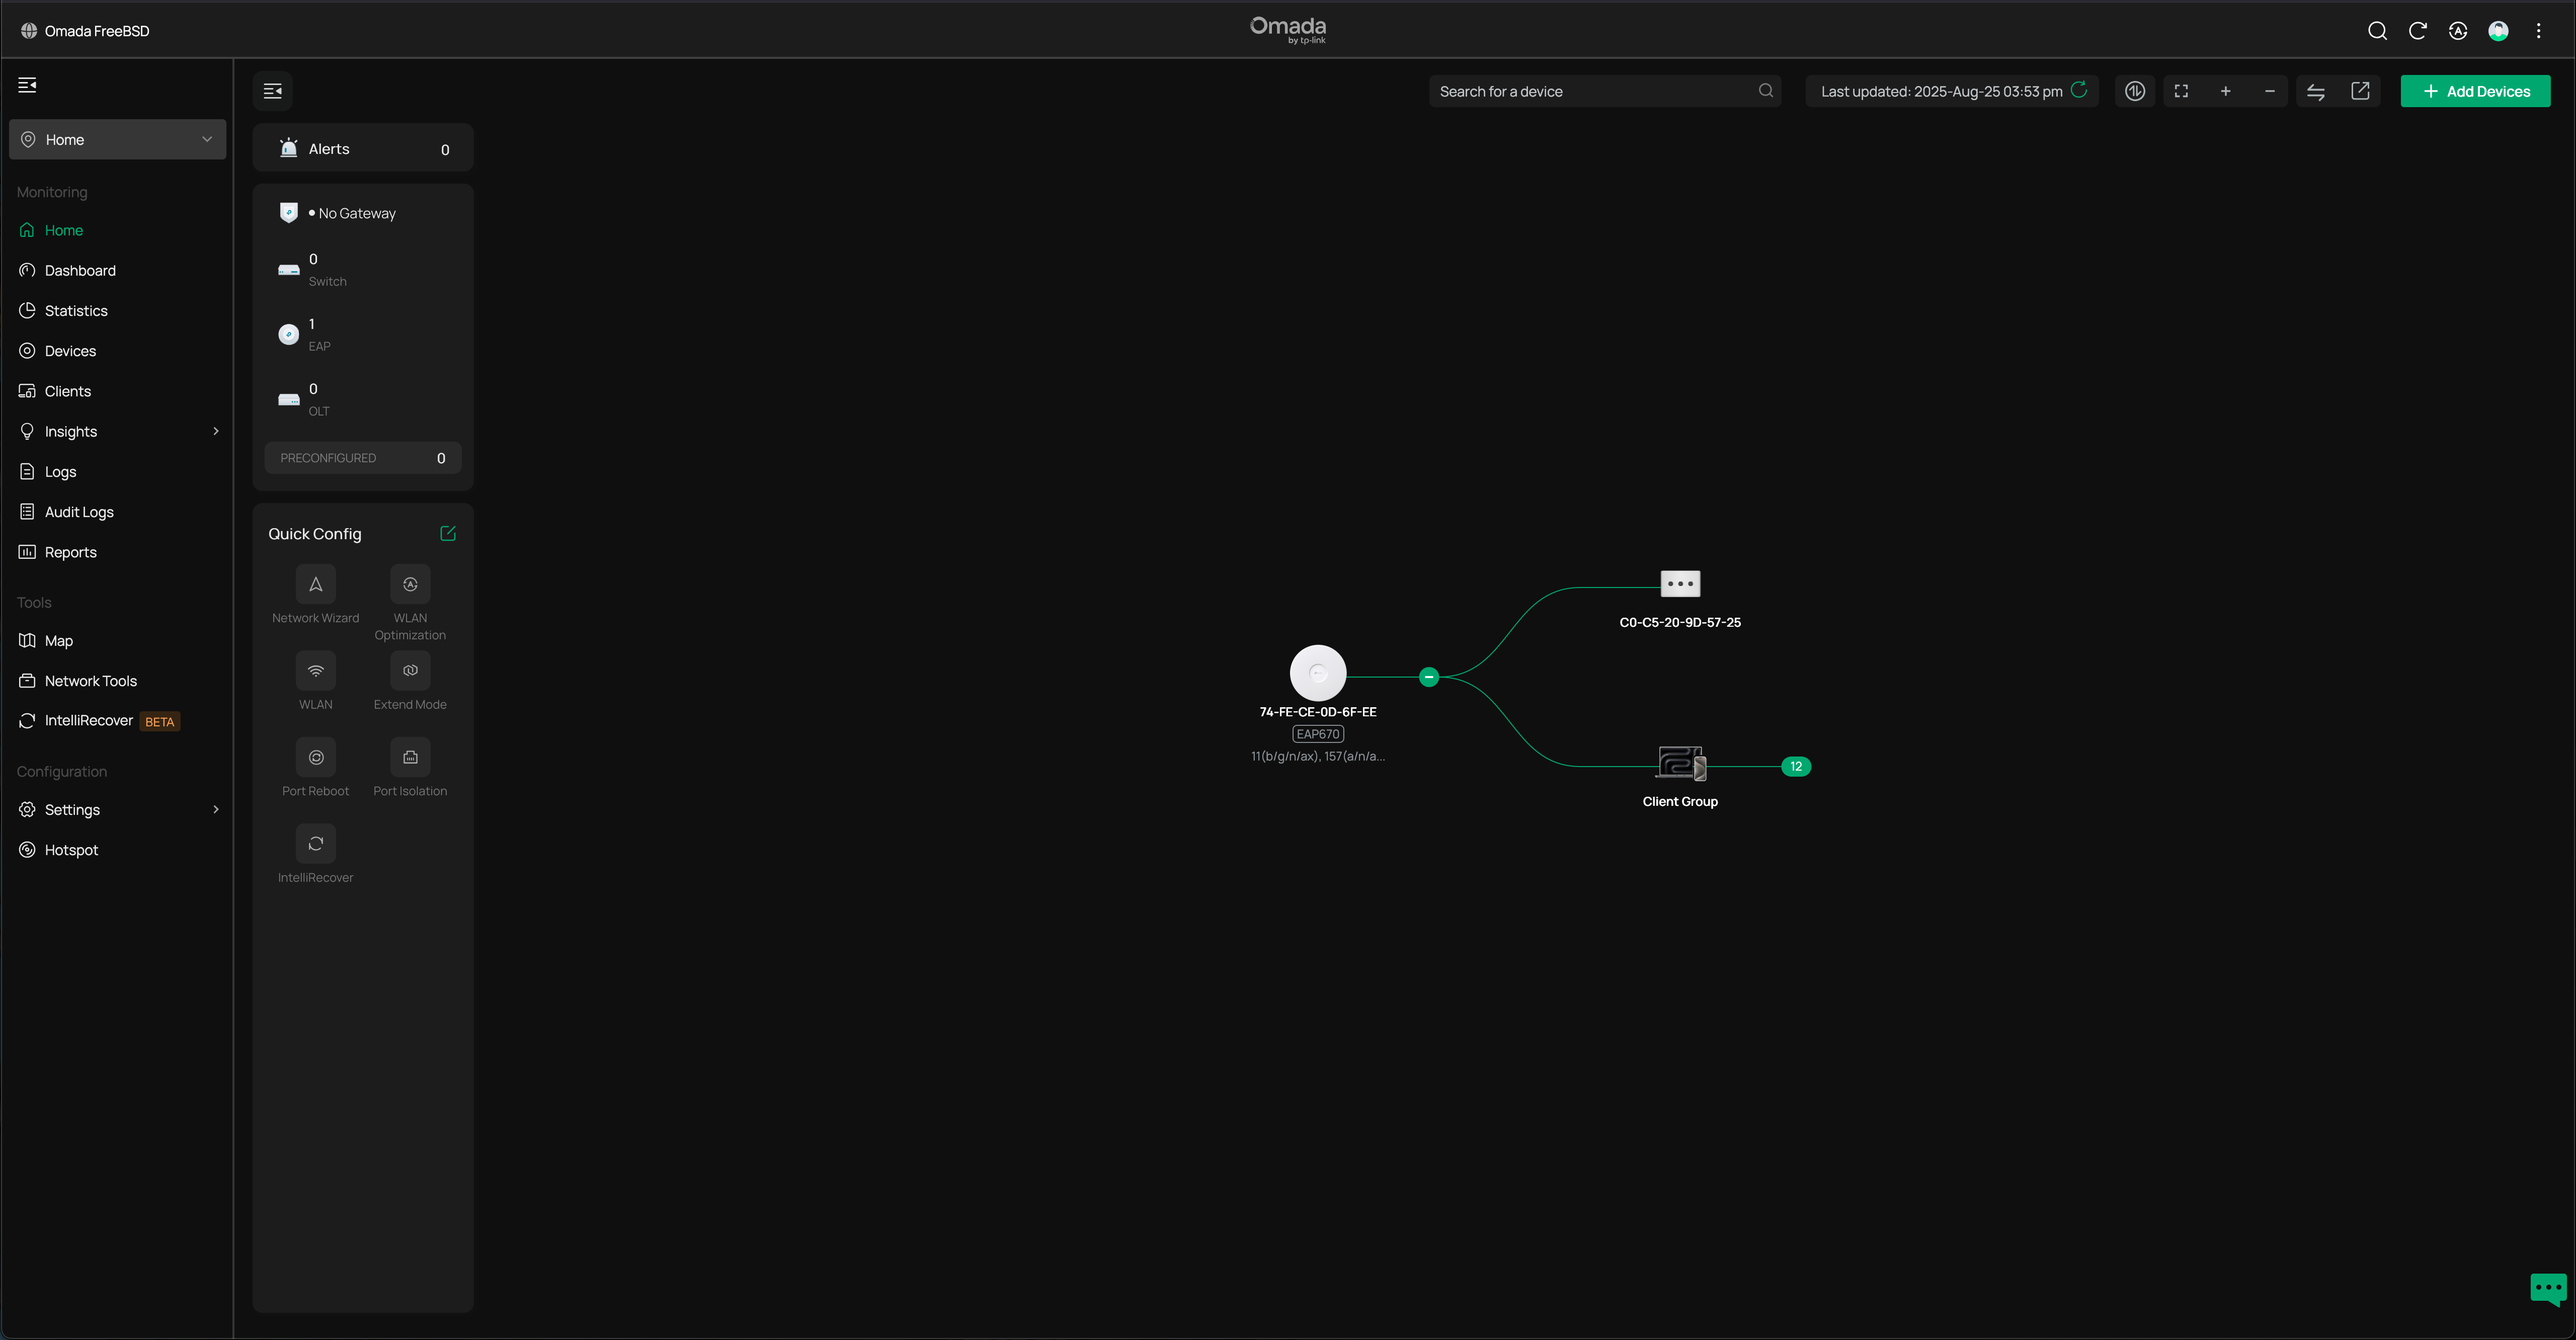Go to the Devices page
This screenshot has height=1340, width=2576.
click(x=70, y=351)
